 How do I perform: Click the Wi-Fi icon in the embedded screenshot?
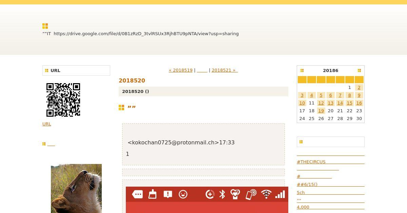coord(266,194)
